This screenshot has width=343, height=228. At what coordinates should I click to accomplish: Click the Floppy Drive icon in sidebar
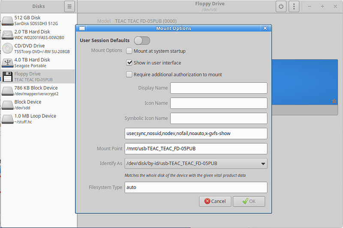(8, 77)
